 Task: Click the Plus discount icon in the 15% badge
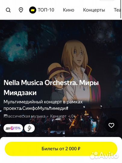click(x=12, y=128)
